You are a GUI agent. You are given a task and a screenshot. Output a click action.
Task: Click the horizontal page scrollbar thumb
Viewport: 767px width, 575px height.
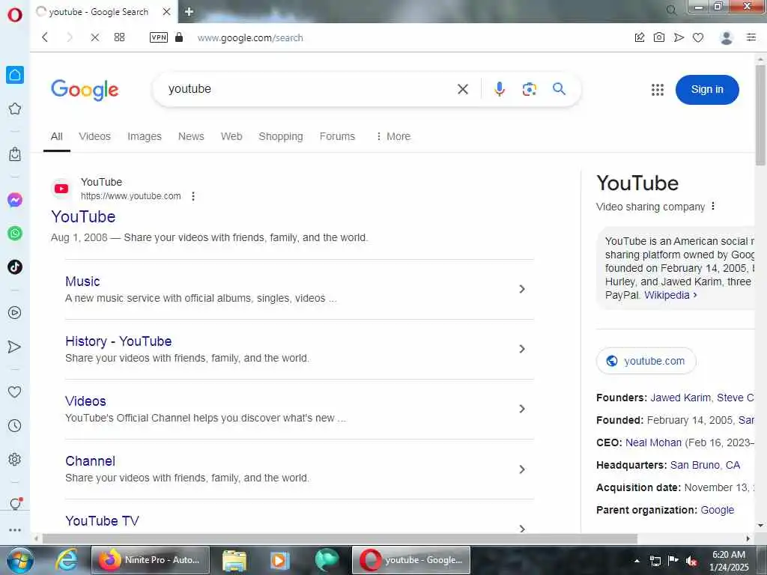pos(340,539)
